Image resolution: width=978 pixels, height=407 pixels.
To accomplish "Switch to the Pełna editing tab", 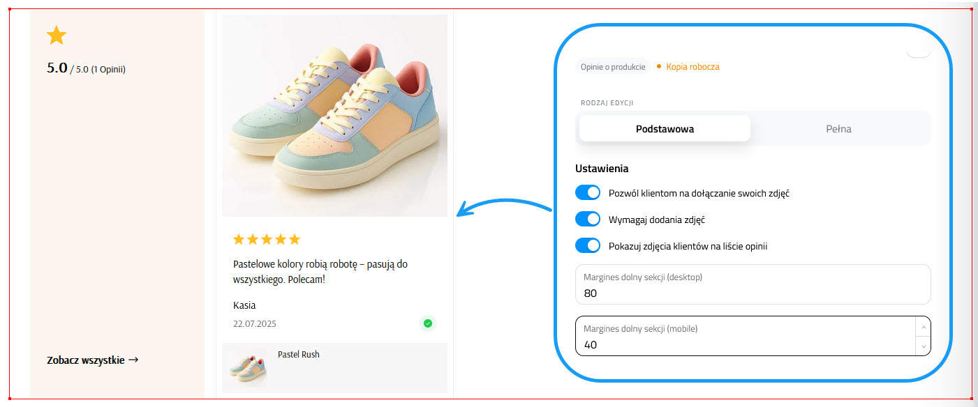I will (x=838, y=128).
